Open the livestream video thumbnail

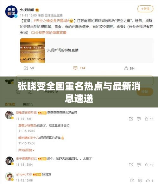point(33,51)
